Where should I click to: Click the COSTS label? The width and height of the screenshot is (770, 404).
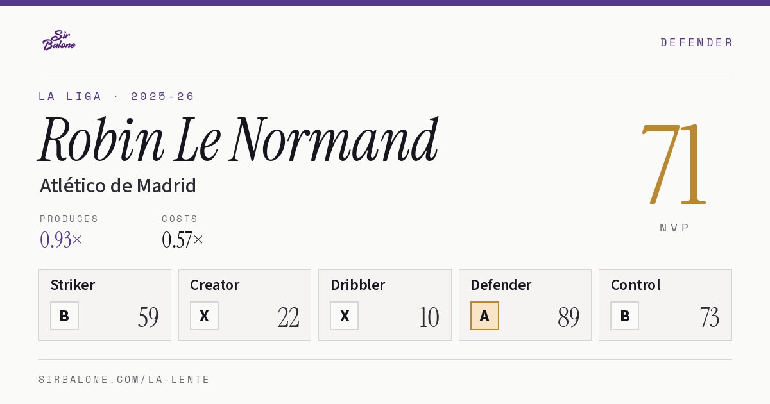180,219
